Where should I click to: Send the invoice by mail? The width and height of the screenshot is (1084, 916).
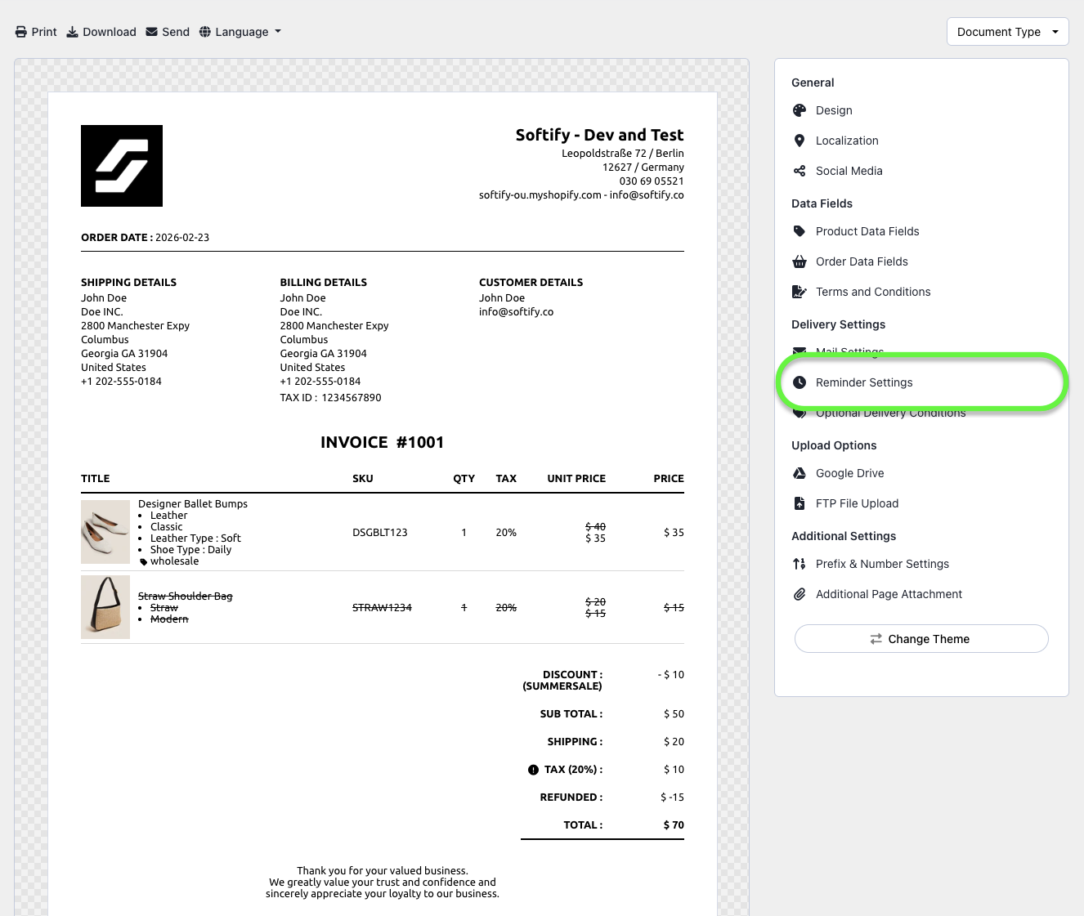168,32
